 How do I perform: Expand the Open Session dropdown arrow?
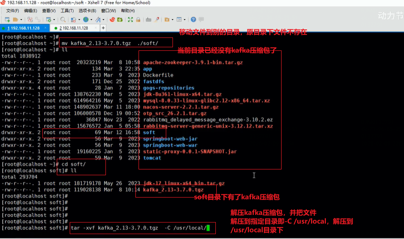[21, 20]
